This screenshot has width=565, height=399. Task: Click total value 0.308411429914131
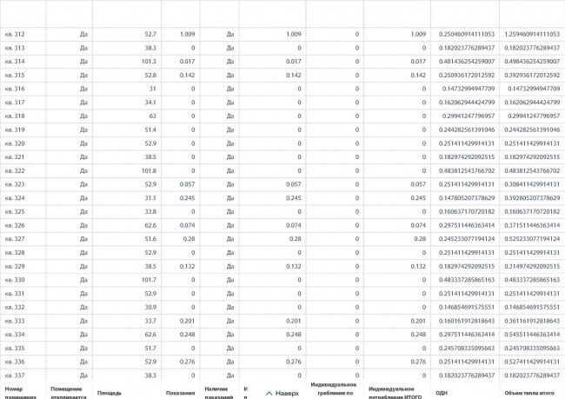(x=532, y=184)
